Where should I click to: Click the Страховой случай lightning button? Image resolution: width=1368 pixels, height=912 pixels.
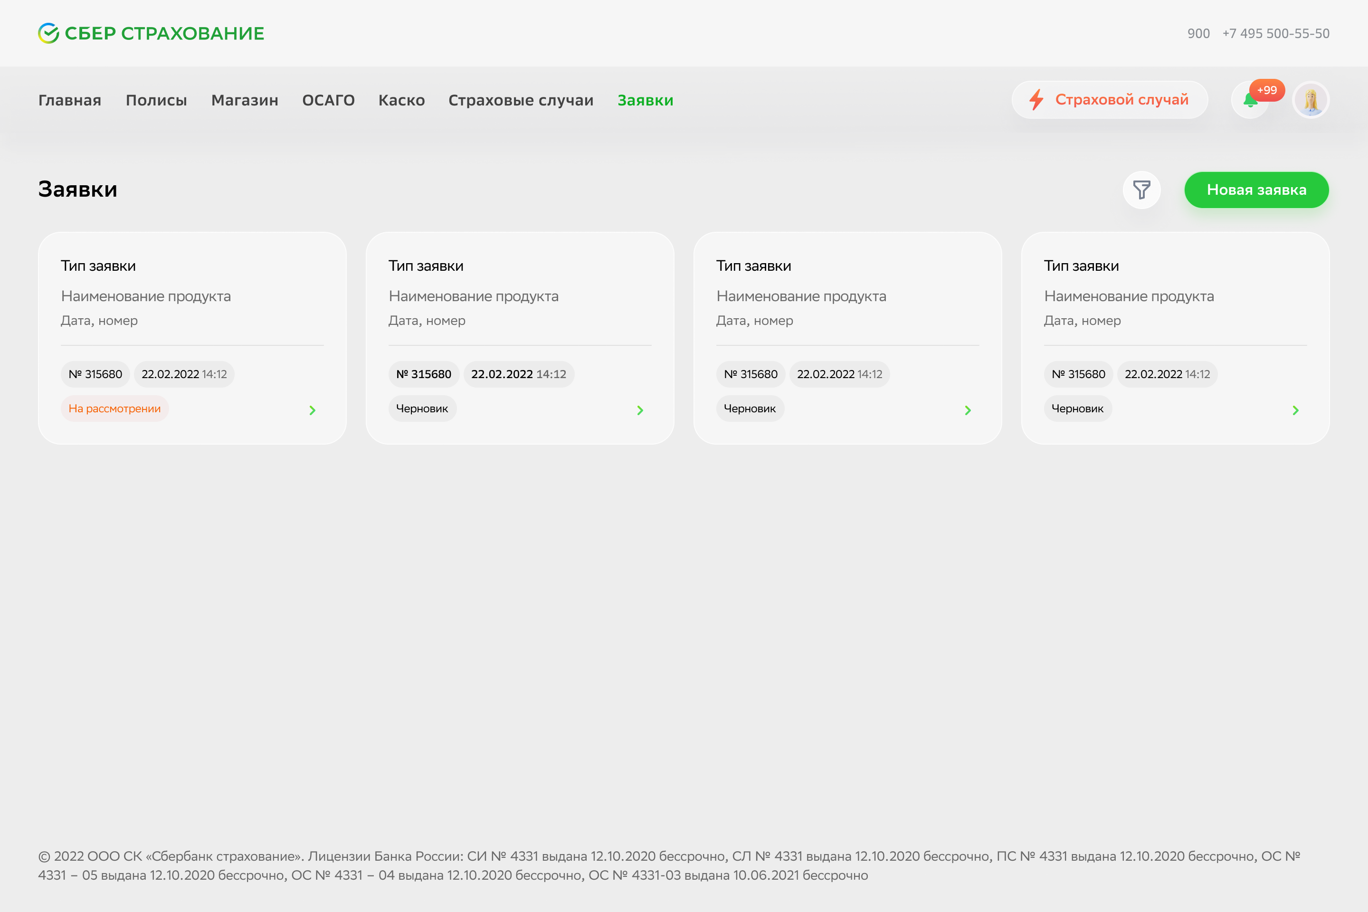point(1110,100)
